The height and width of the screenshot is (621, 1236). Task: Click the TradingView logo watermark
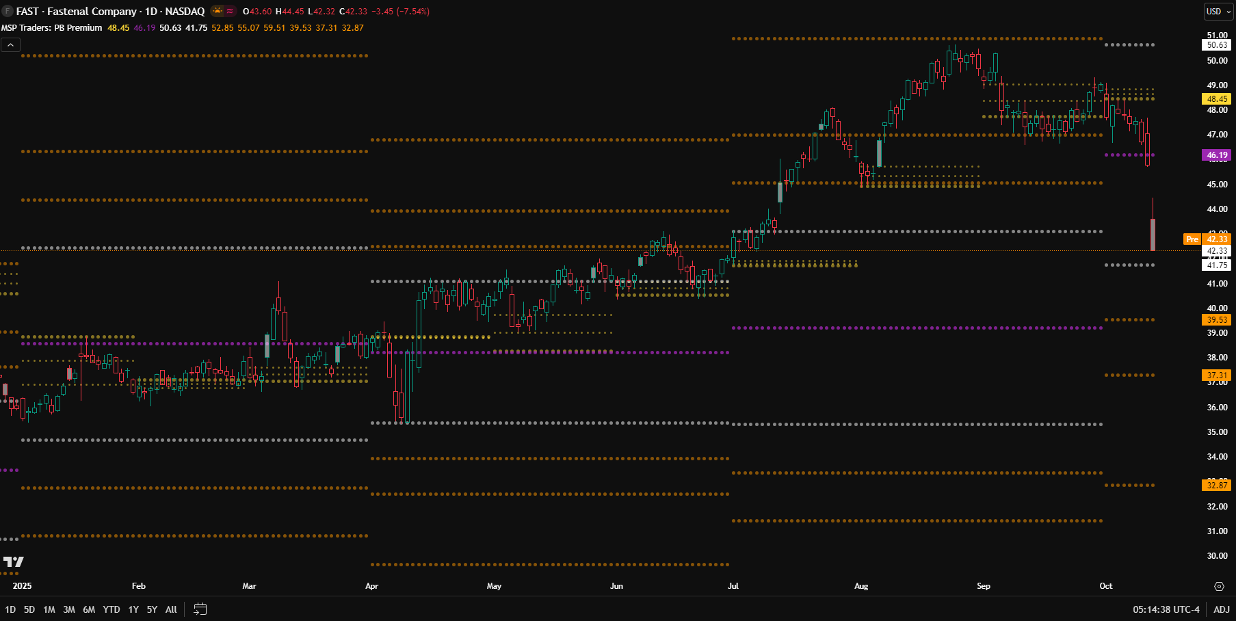pos(14,561)
